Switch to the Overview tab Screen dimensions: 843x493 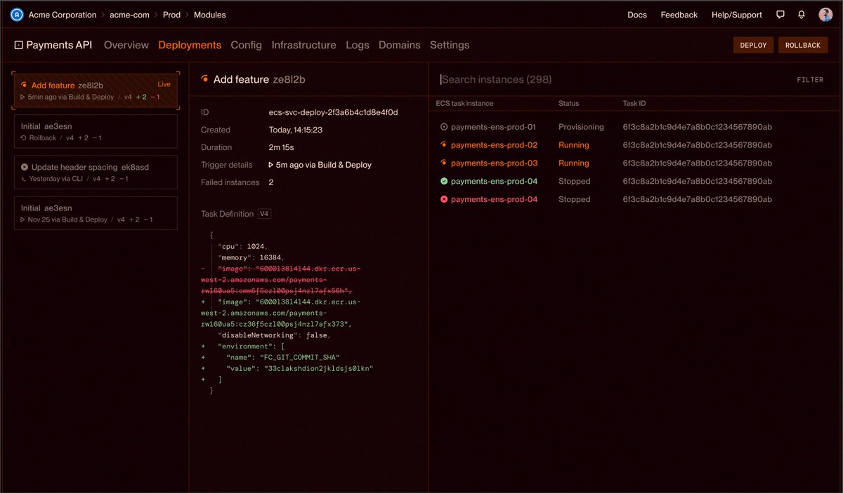pyautogui.click(x=126, y=45)
